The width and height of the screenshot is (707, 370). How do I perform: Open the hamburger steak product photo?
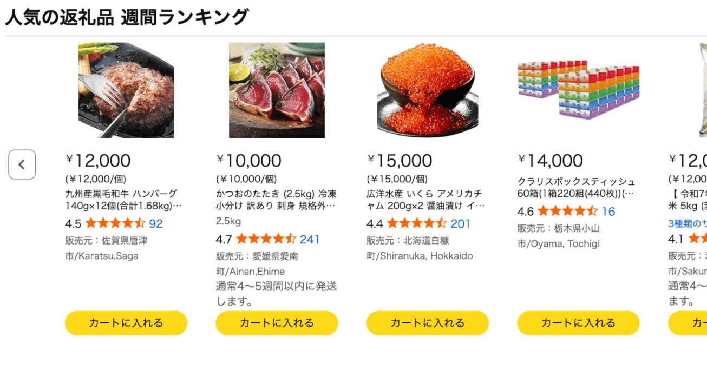[x=126, y=90]
